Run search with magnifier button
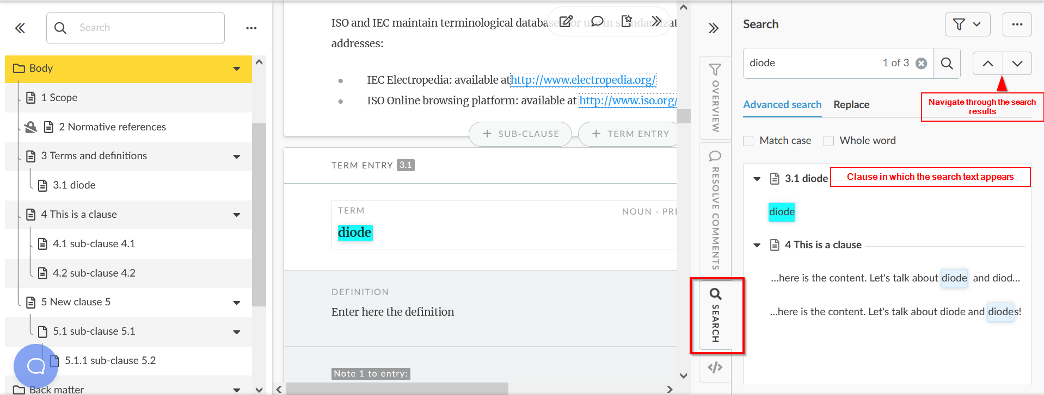1044x395 pixels. [x=947, y=63]
